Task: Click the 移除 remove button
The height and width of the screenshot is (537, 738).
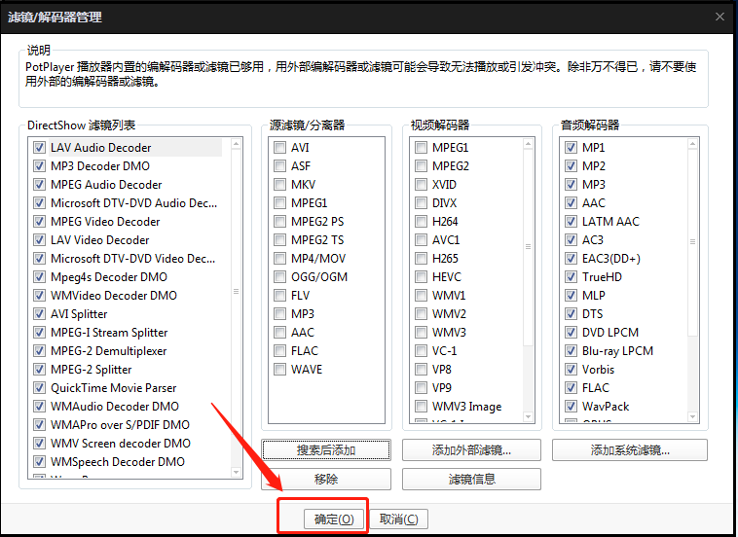Action: [x=325, y=479]
